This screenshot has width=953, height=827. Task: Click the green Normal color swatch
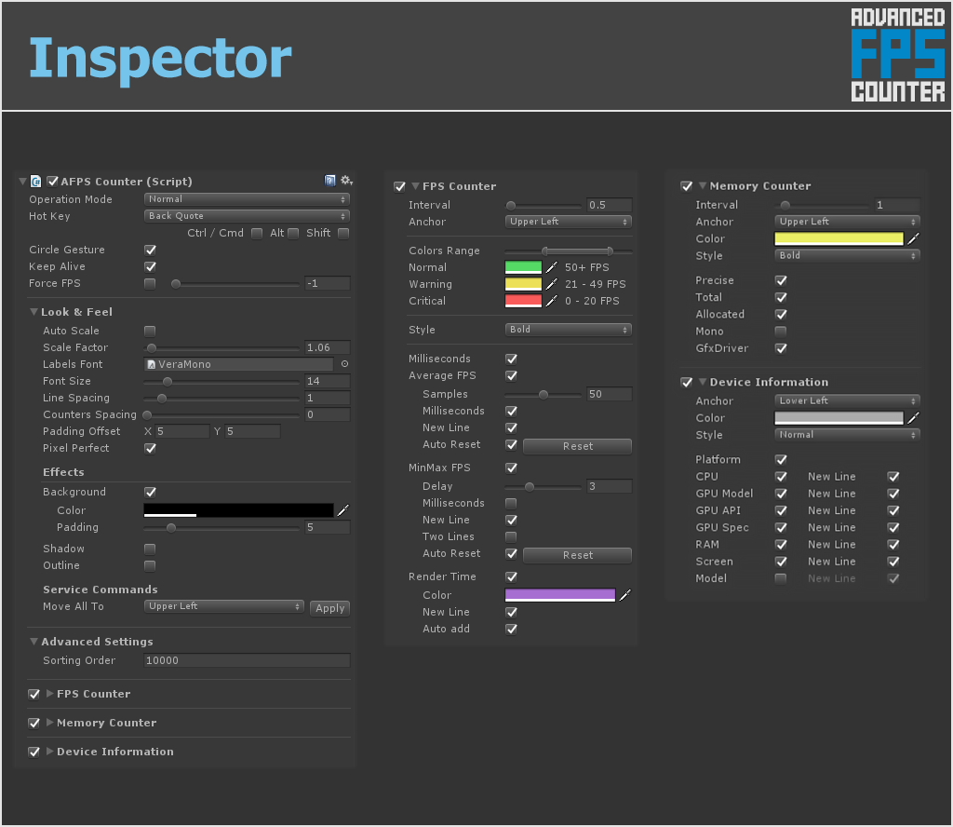click(x=523, y=267)
